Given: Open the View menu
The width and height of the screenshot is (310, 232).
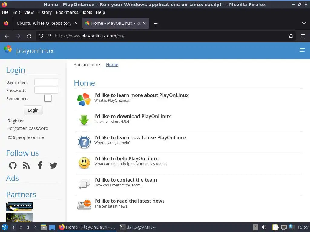Looking at the screenshot, I should click(29, 12).
